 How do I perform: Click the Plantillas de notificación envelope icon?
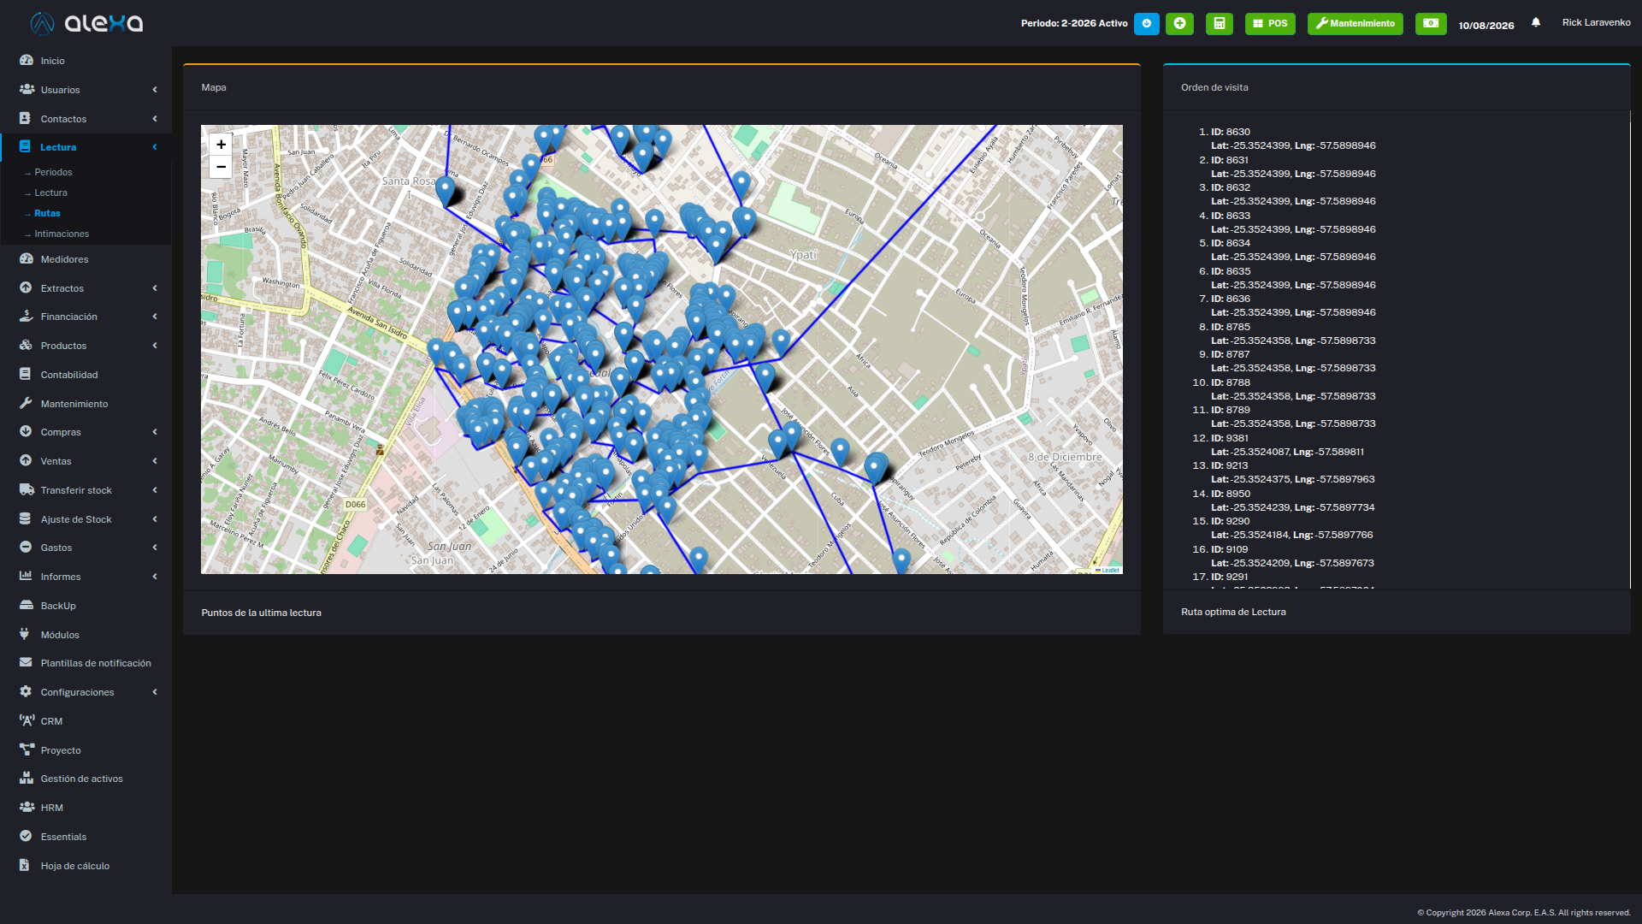[x=26, y=663]
